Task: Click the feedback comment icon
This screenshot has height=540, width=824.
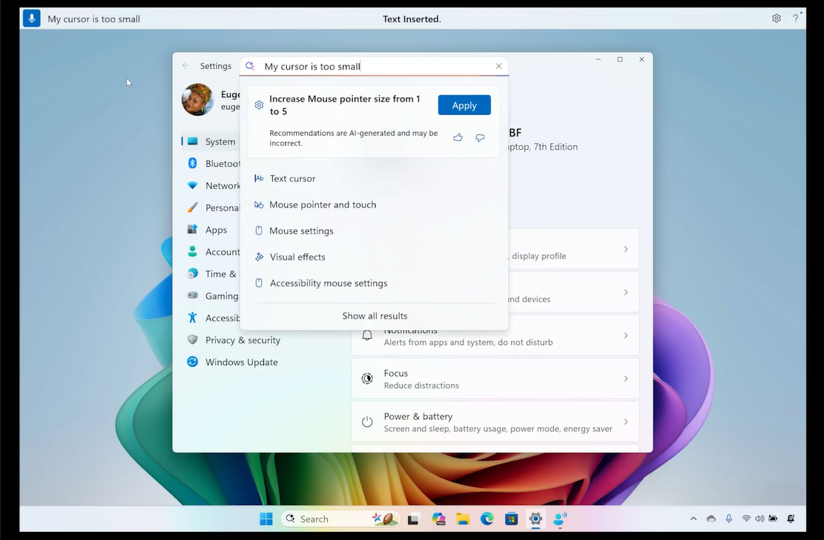Action: tap(480, 137)
